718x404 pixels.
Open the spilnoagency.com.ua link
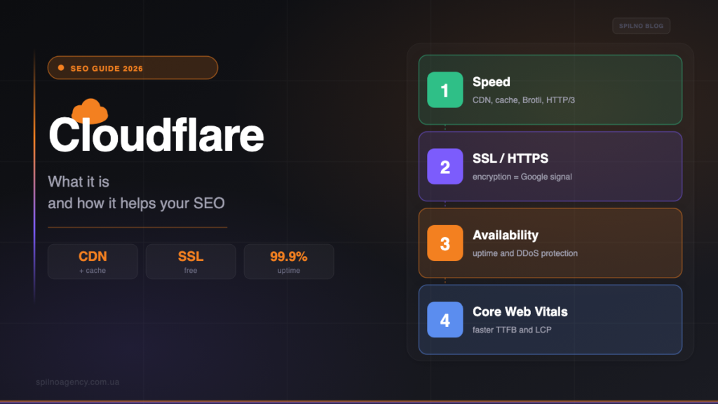pyautogui.click(x=78, y=382)
